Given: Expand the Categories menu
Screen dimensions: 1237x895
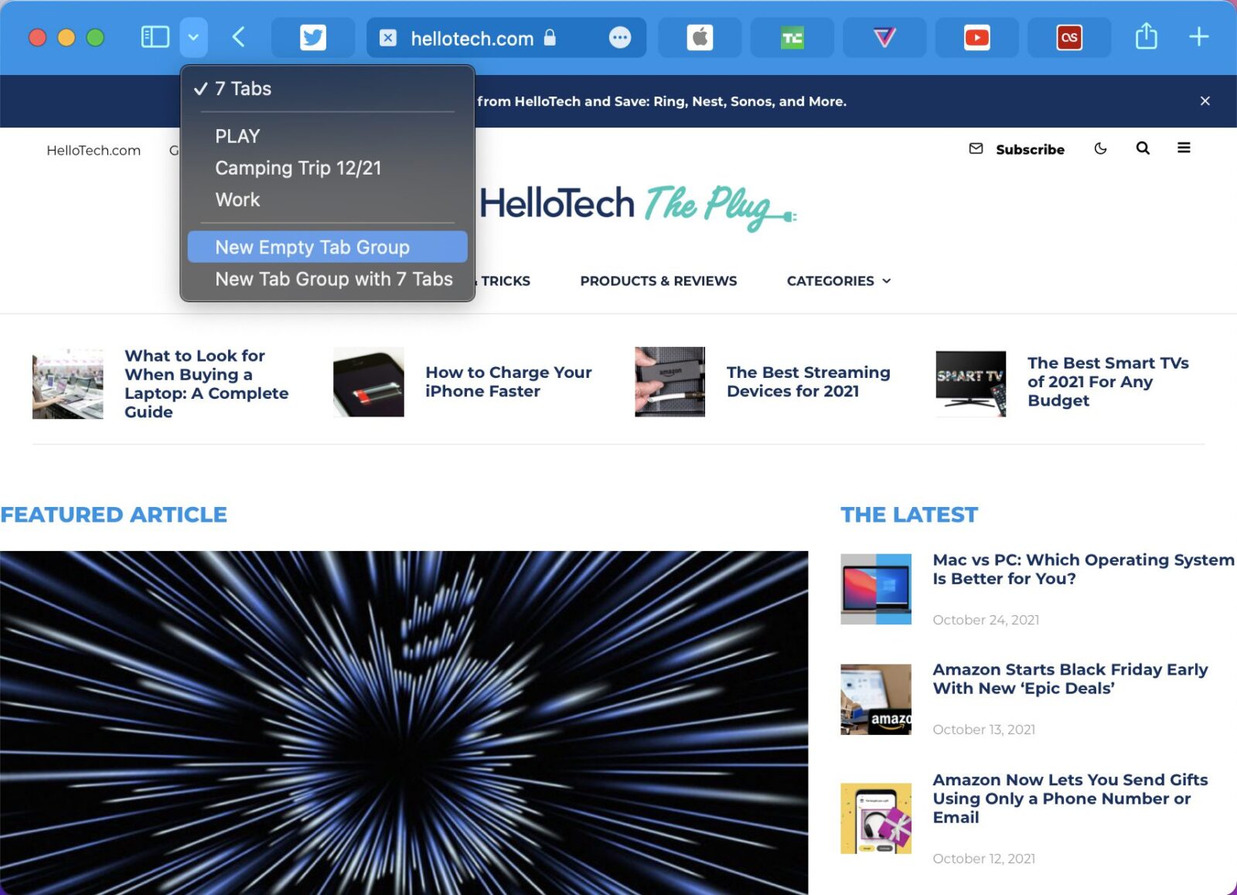Looking at the screenshot, I should click(838, 281).
